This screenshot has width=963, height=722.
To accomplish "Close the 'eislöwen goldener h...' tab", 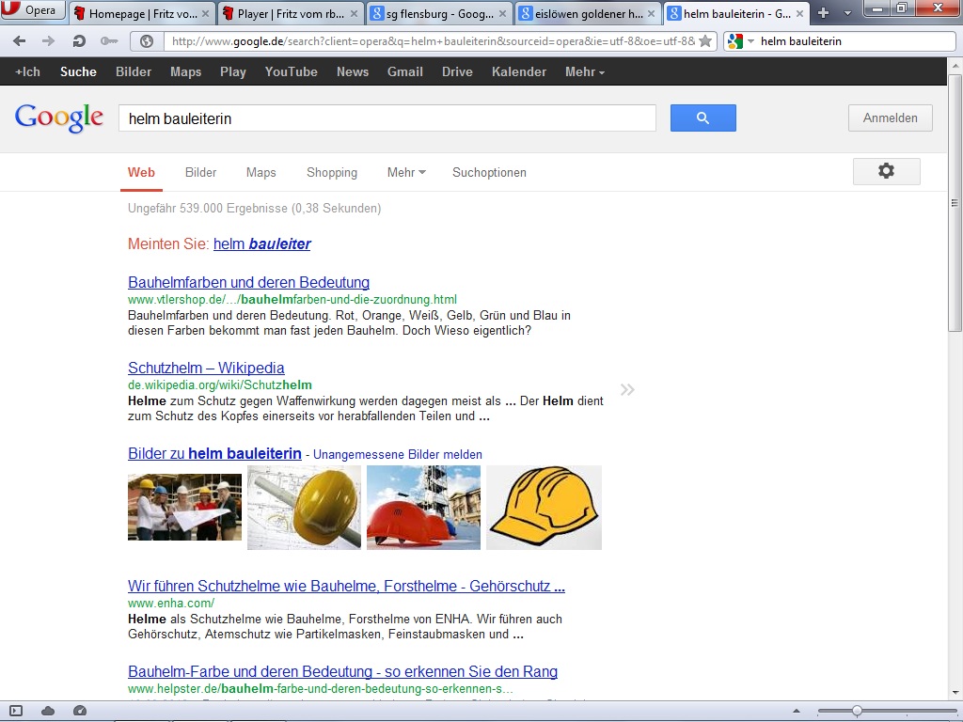I will [652, 13].
